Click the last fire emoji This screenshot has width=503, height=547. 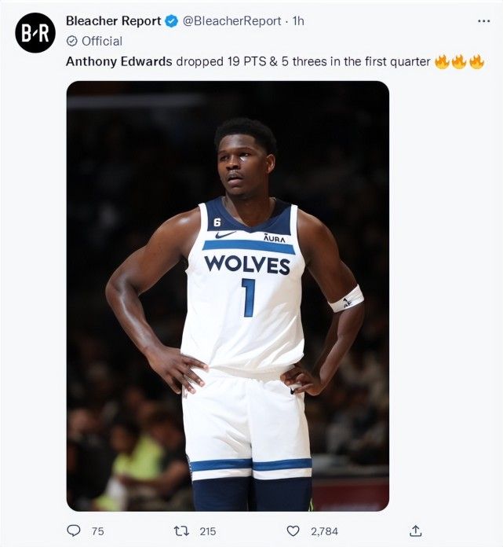click(476, 62)
